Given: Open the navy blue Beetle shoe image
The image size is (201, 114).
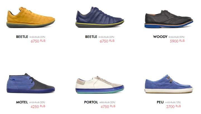Looking at the screenshot, I should (100, 17).
